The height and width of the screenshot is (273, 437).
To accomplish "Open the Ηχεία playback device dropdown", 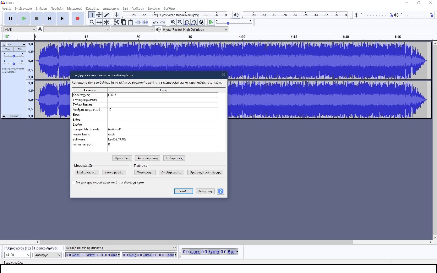I will pos(195,29).
